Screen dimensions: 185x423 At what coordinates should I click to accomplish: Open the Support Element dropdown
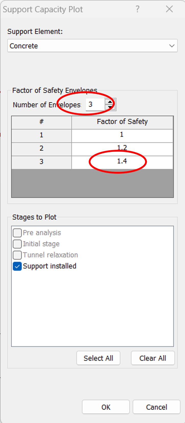[92, 46]
